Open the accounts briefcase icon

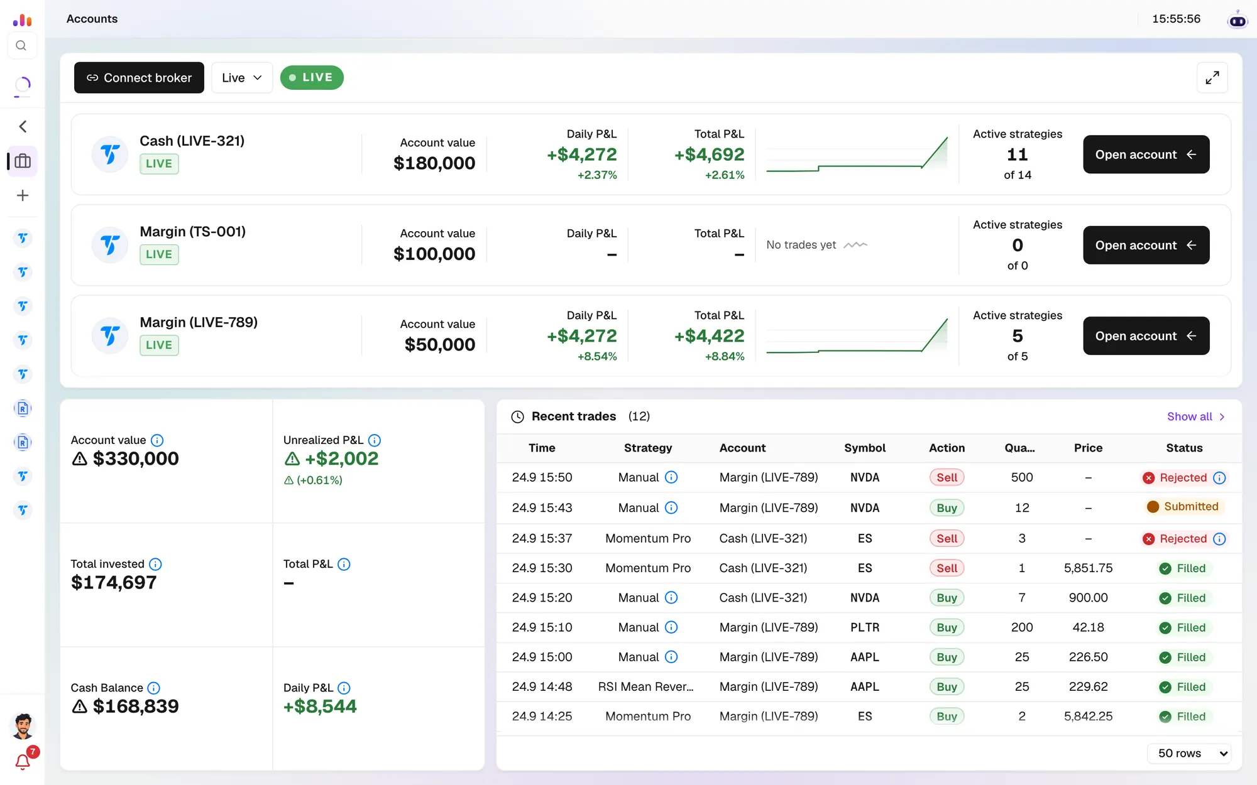(x=23, y=161)
